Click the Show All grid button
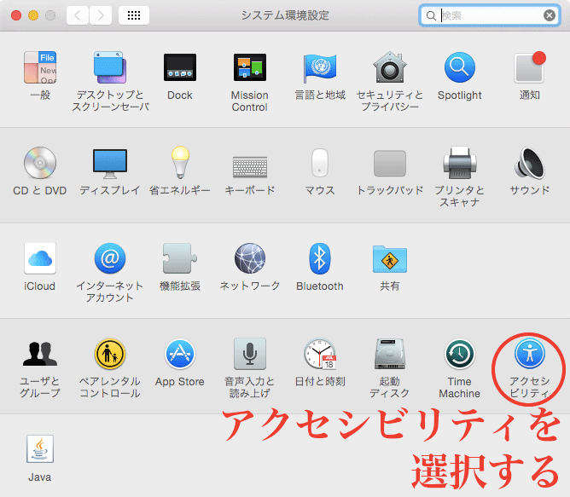The width and height of the screenshot is (570, 497). click(134, 15)
